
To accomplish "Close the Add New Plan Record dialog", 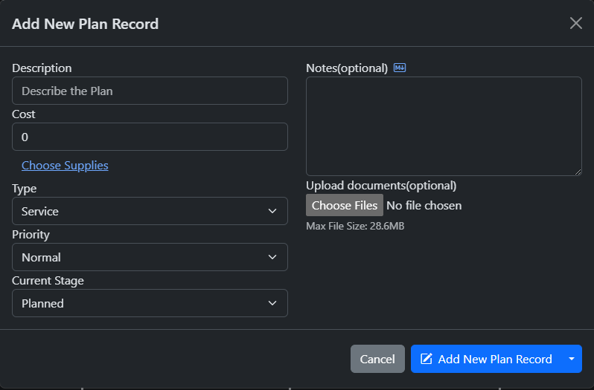I will (x=575, y=23).
